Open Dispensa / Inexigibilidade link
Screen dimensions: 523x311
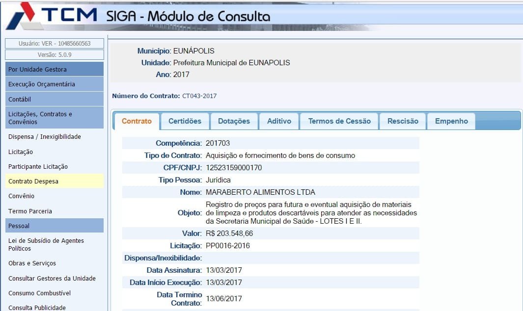point(45,136)
